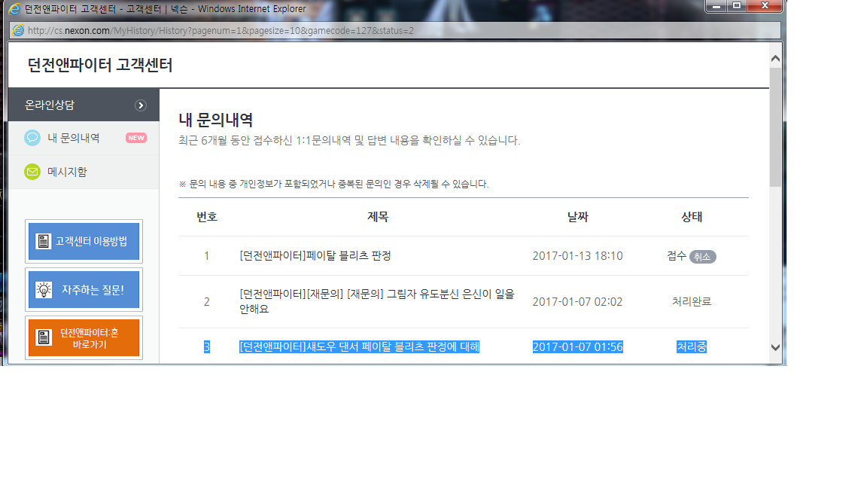This screenshot has width=867, height=488.
Task: Maximize the Internet Explorer window
Action: (737, 6)
